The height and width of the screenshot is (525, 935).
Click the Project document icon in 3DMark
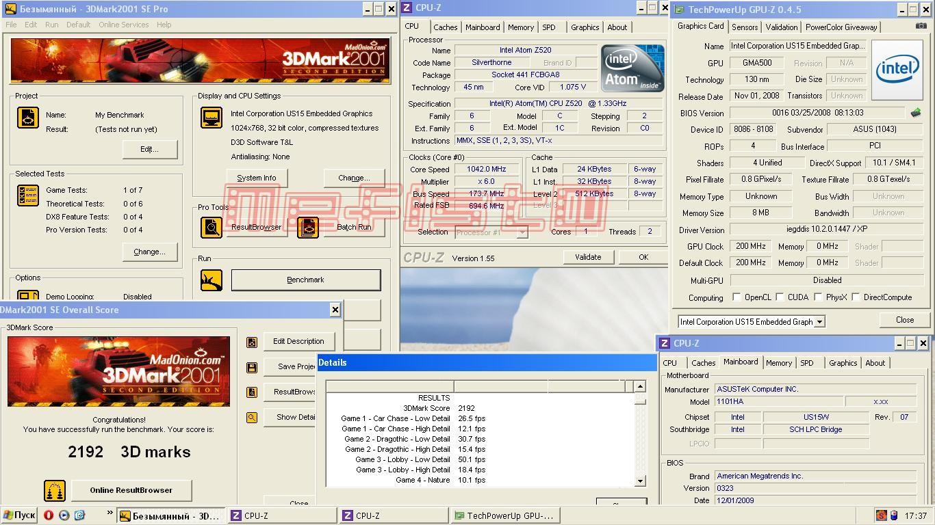point(28,118)
